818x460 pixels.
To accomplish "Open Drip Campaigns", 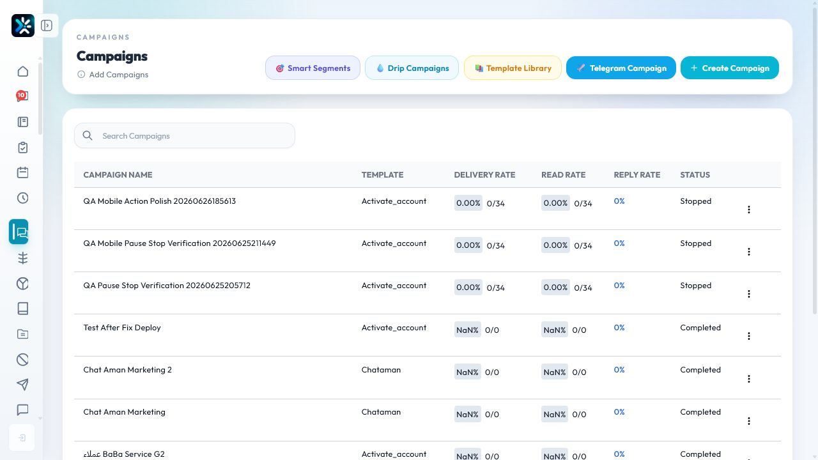I will (x=412, y=68).
